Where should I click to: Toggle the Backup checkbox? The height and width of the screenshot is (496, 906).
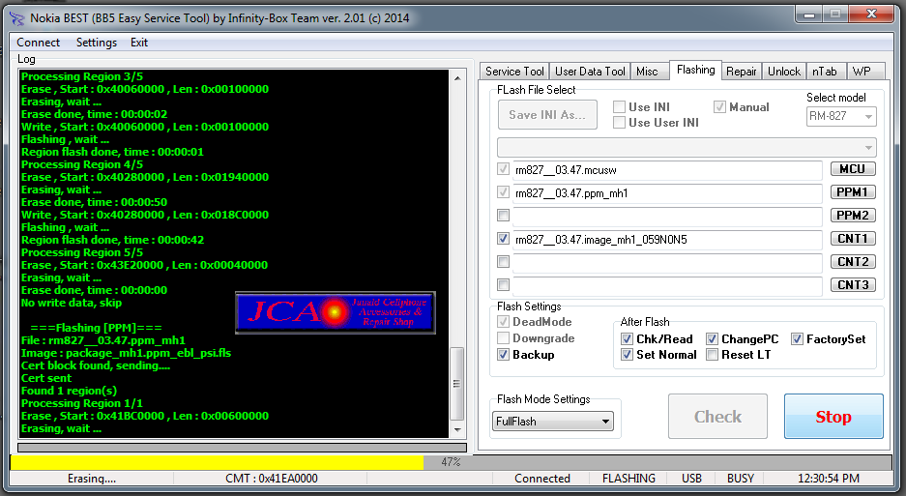pyautogui.click(x=504, y=355)
